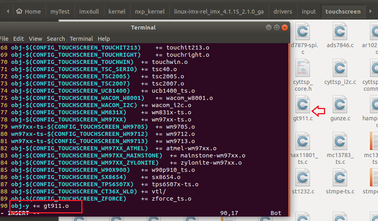This screenshot has width=378, height=221.
Task: Open Terminal's File menu
Action: tap(4, 39)
